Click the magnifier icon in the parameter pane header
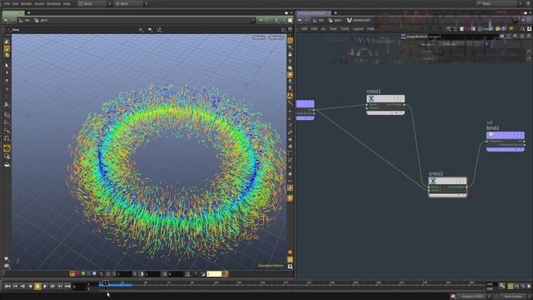The image size is (533, 300). click(x=516, y=37)
